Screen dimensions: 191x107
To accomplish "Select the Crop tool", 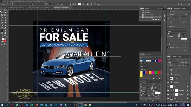I will point(2,15).
